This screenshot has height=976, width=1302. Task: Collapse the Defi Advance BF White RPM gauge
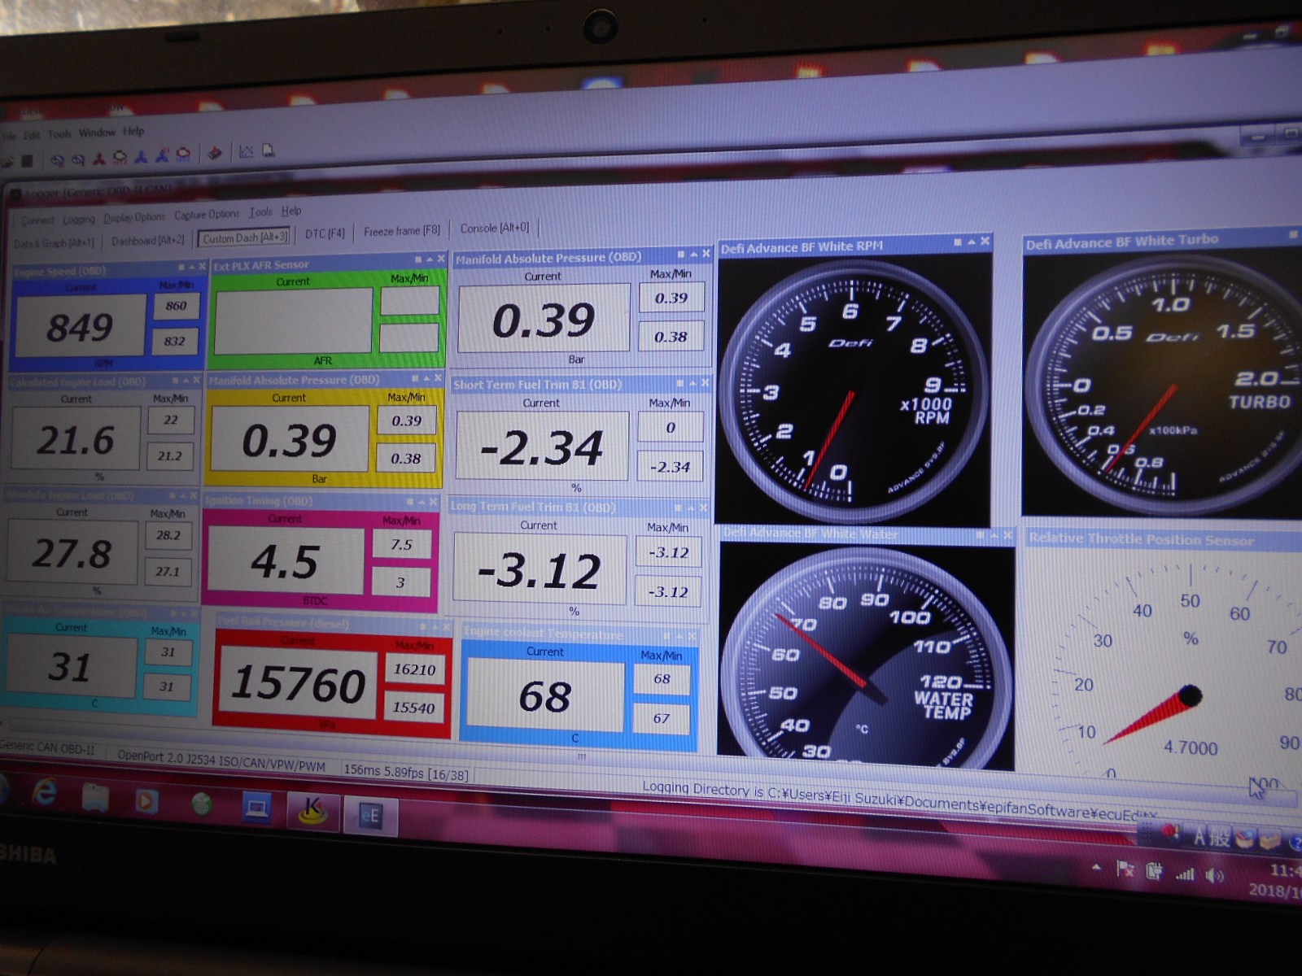(x=971, y=242)
